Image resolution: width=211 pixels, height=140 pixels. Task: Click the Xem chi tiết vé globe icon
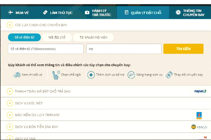click(17, 75)
